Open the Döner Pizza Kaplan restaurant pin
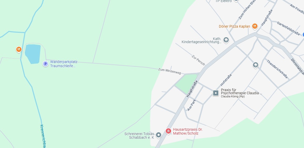304x148 pixels. [255, 26]
